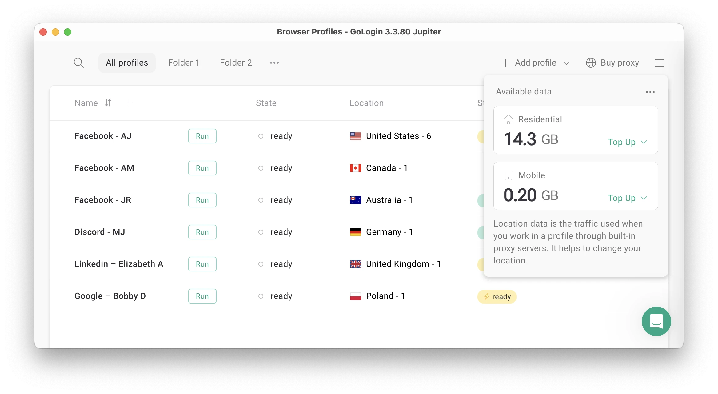This screenshot has width=718, height=394.
Task: Click location Canada - 1
Action: pos(387,168)
